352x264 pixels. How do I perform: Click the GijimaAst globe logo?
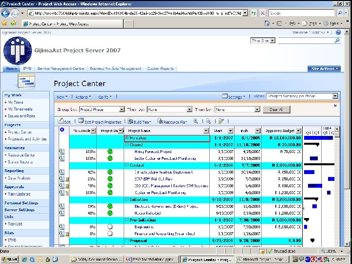(x=18, y=51)
